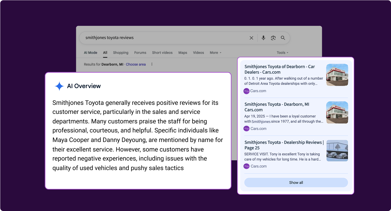Start voice search with the microphone icon

coord(263,38)
